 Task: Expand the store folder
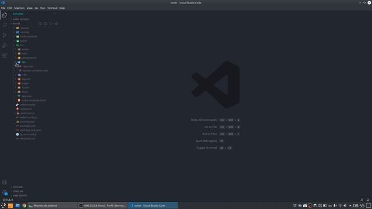click(24, 92)
